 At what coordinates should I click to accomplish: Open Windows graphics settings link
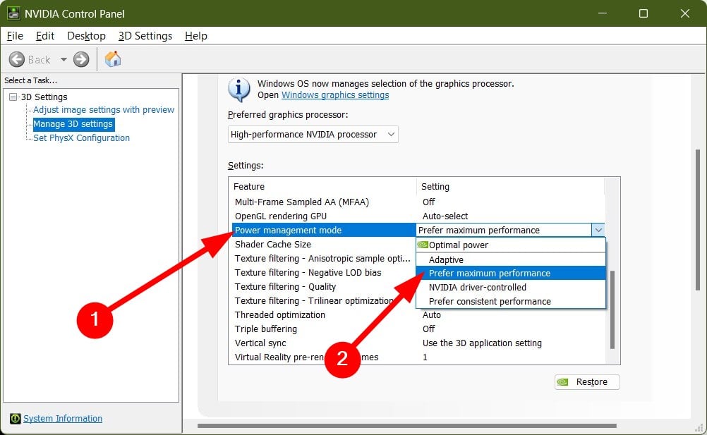pyautogui.click(x=335, y=95)
